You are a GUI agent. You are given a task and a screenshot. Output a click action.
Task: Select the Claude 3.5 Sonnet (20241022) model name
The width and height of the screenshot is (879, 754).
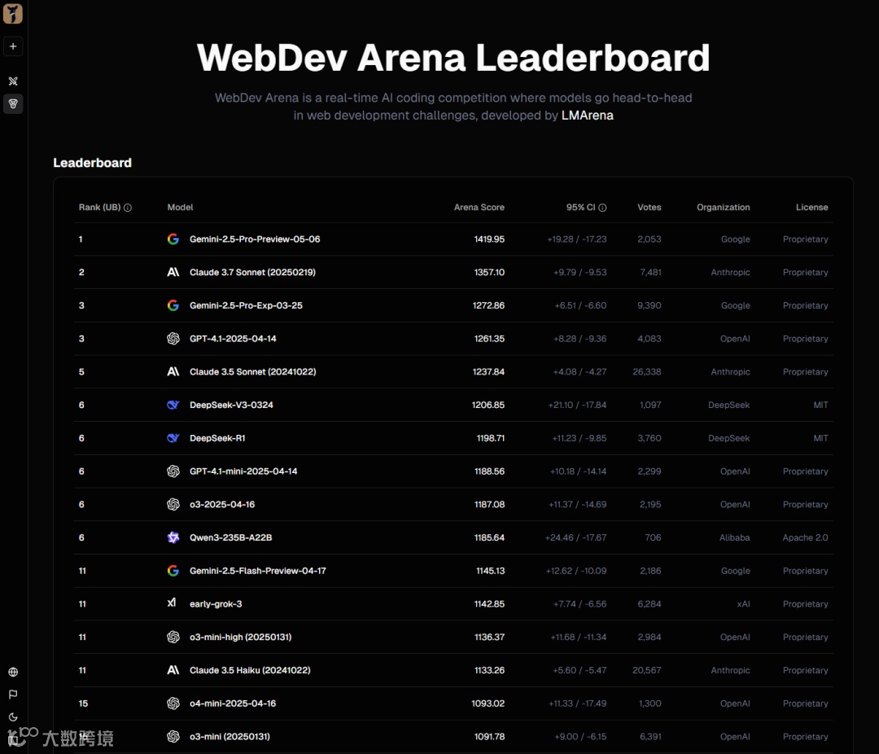tap(253, 371)
